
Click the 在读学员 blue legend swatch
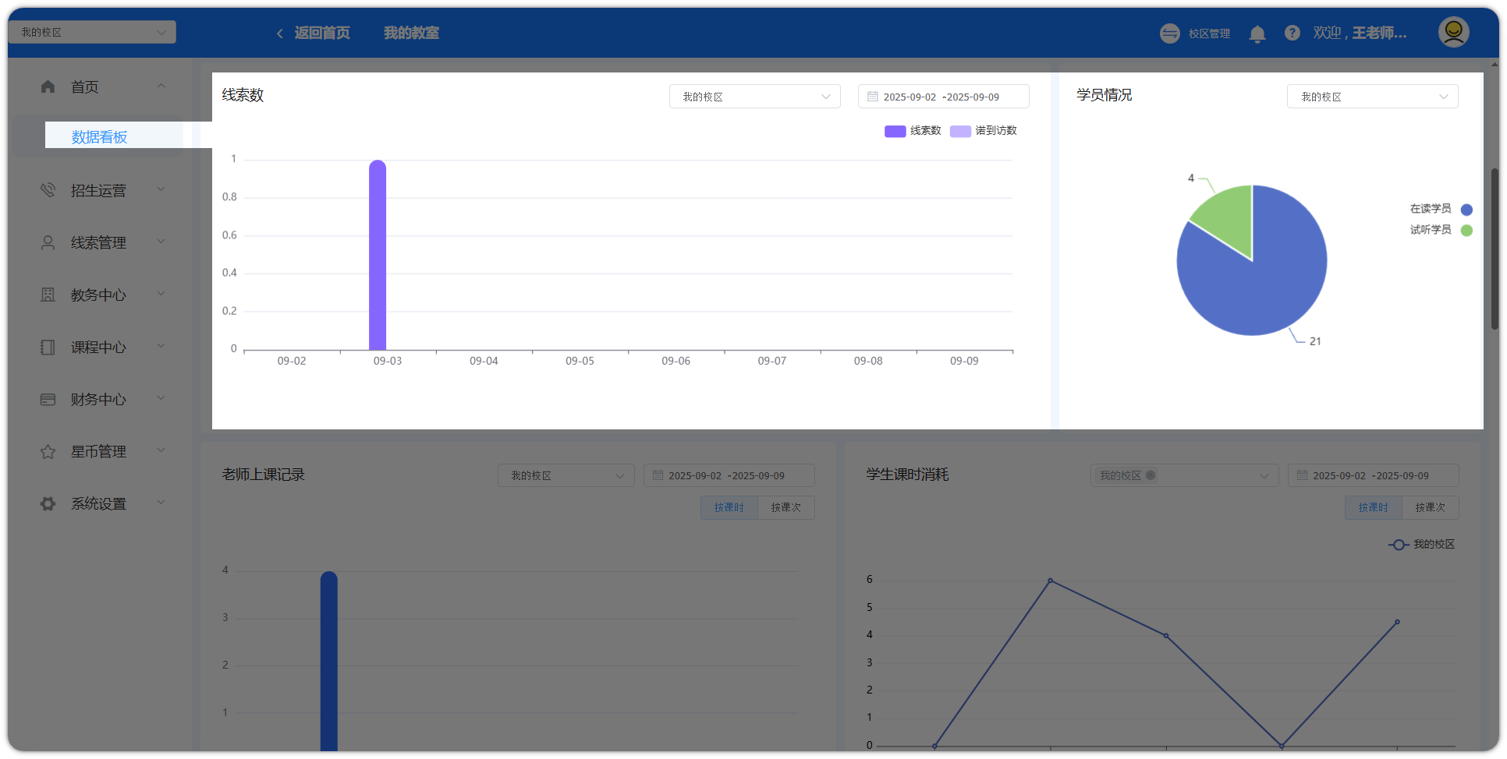pos(1466,209)
